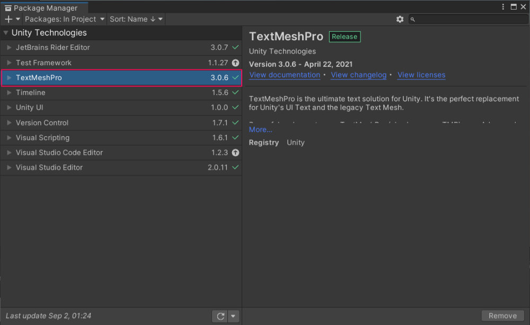The width and height of the screenshot is (530, 325).
Task: Open the advanced settings gear icon
Action: 400,19
